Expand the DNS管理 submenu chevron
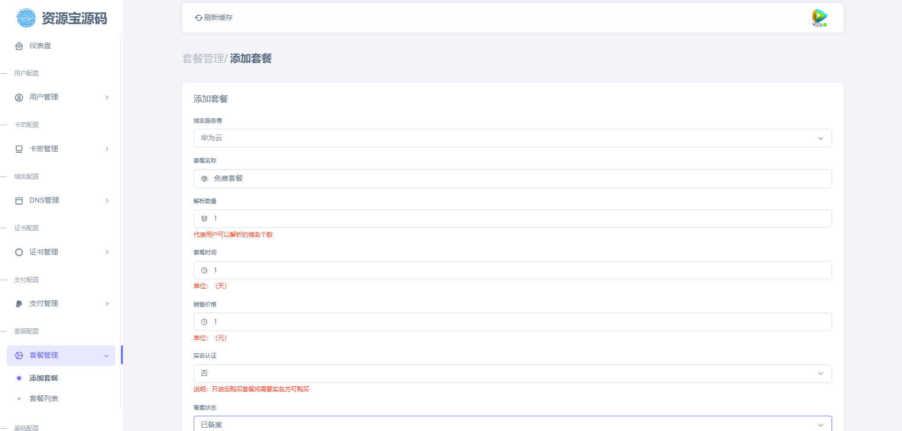 pyautogui.click(x=107, y=201)
